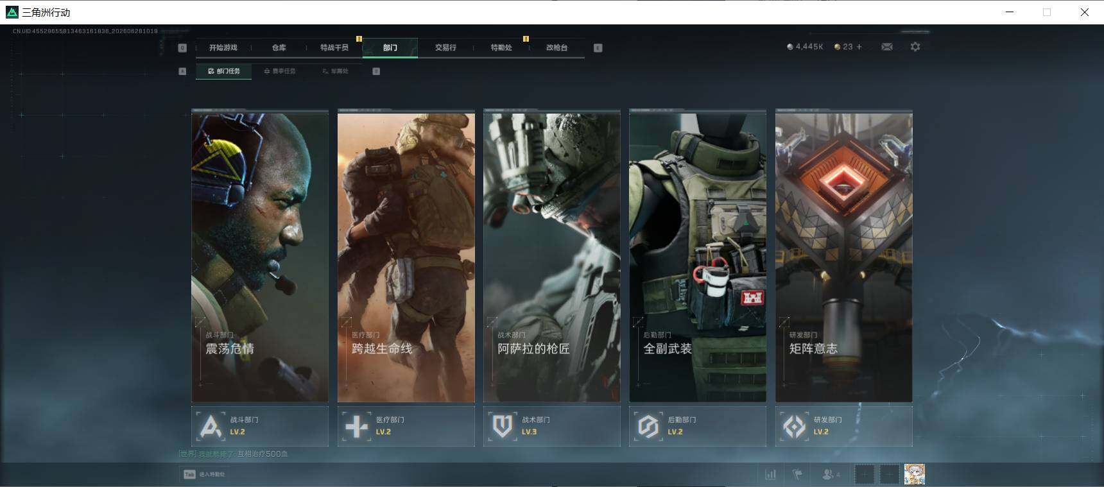This screenshot has height=487, width=1104.
Task: Switch to the 交易行 tab
Action: (x=445, y=47)
